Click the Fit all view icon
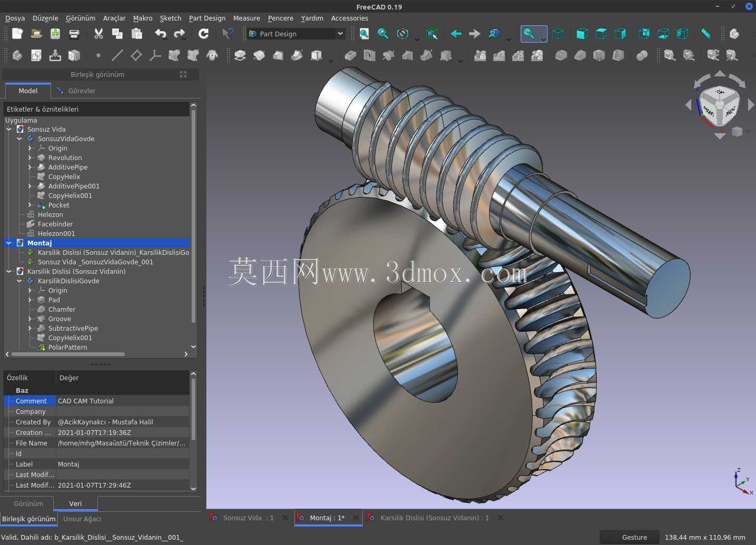Image resolution: width=756 pixels, height=545 pixels. pos(364,34)
